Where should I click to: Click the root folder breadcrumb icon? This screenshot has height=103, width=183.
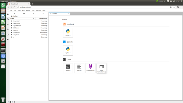coord(11,16)
